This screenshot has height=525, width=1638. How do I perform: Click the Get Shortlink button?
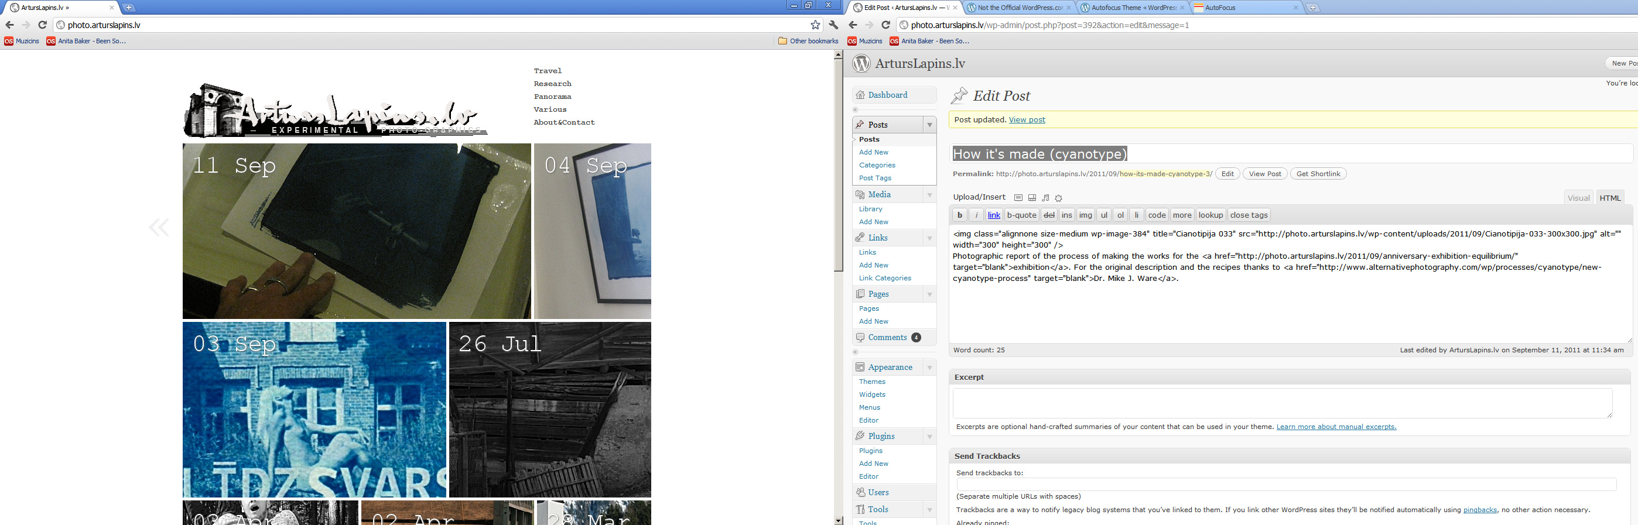pos(1318,173)
